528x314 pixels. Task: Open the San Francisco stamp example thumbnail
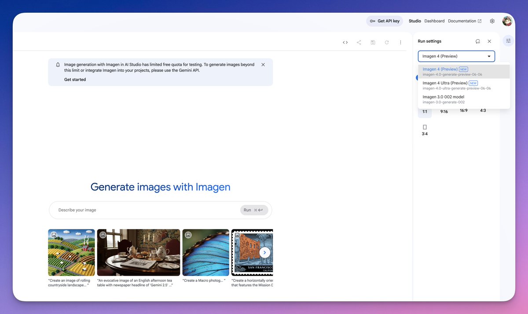[252, 252]
